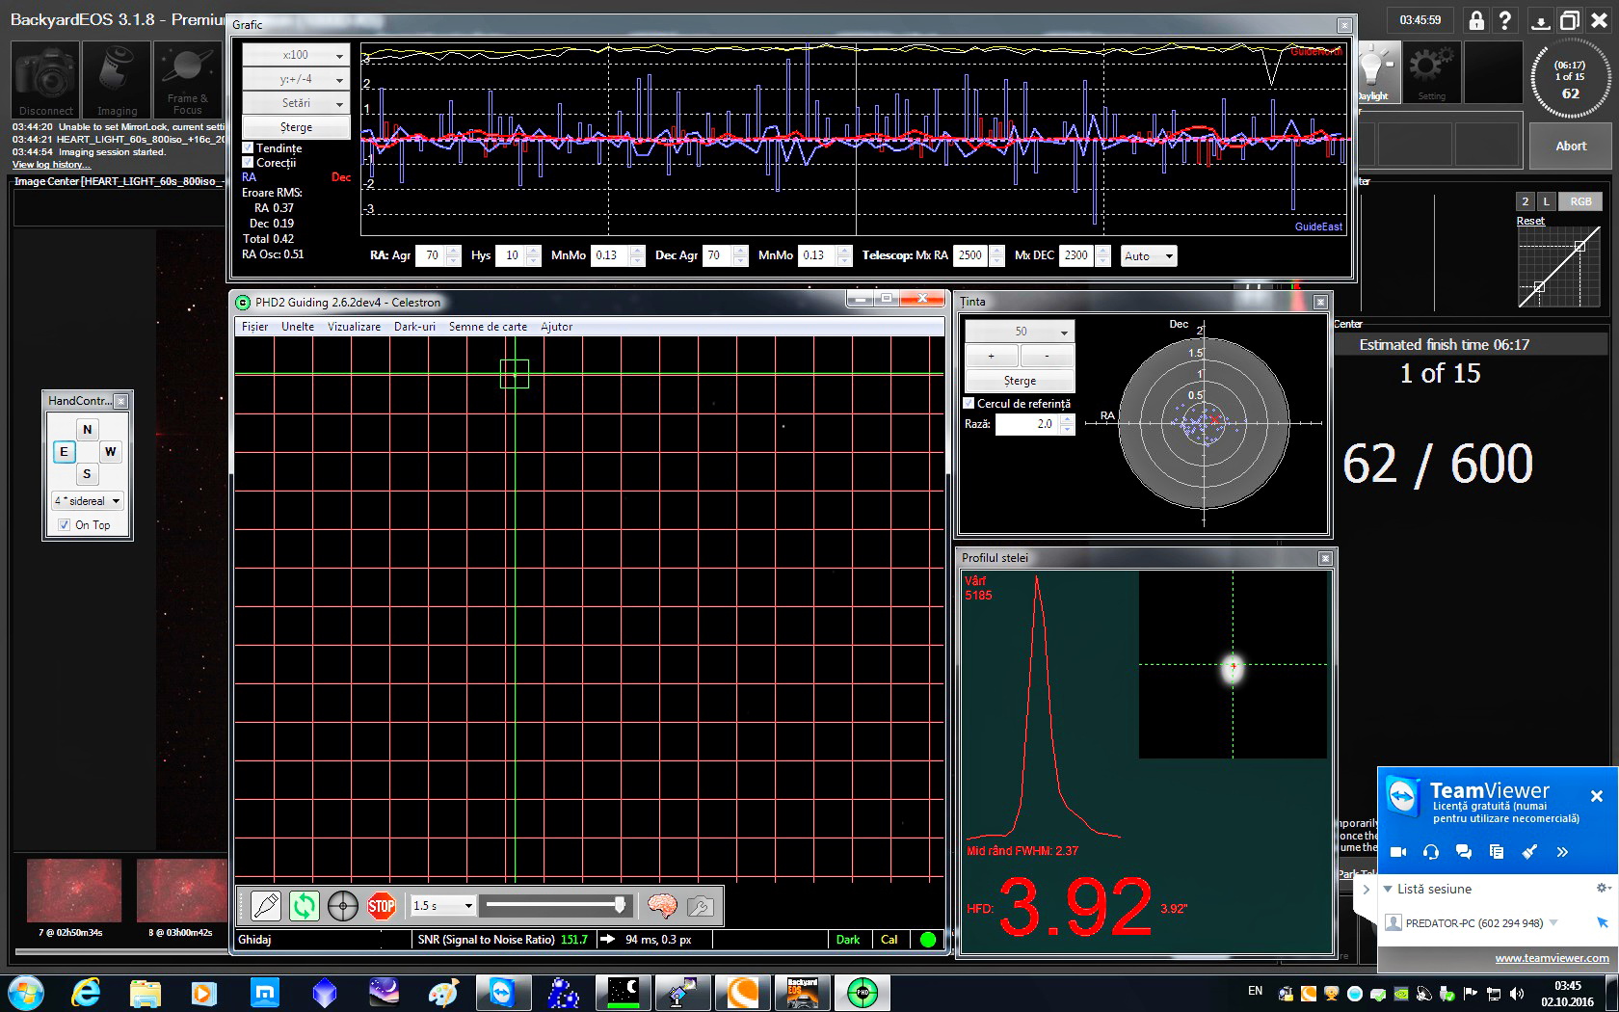Click the red STOP guiding icon
Image resolution: width=1619 pixels, height=1012 pixels.
tap(382, 906)
